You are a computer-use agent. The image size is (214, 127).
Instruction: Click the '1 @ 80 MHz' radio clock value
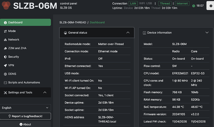[x=180, y=81]
